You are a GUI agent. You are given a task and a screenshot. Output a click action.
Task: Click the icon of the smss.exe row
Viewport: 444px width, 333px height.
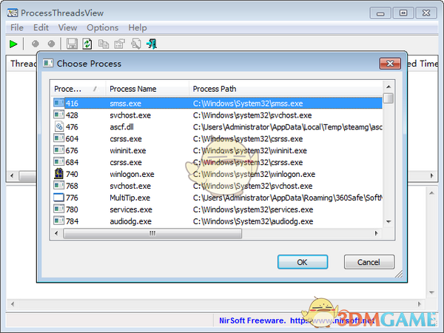[59, 103]
